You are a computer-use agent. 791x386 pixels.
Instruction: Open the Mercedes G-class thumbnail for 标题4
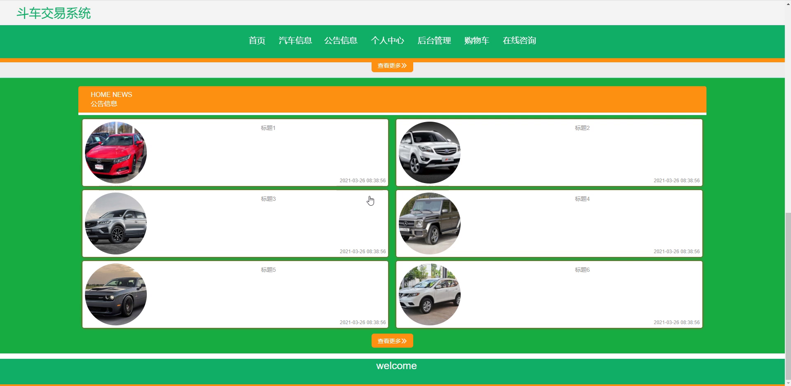[x=430, y=224]
